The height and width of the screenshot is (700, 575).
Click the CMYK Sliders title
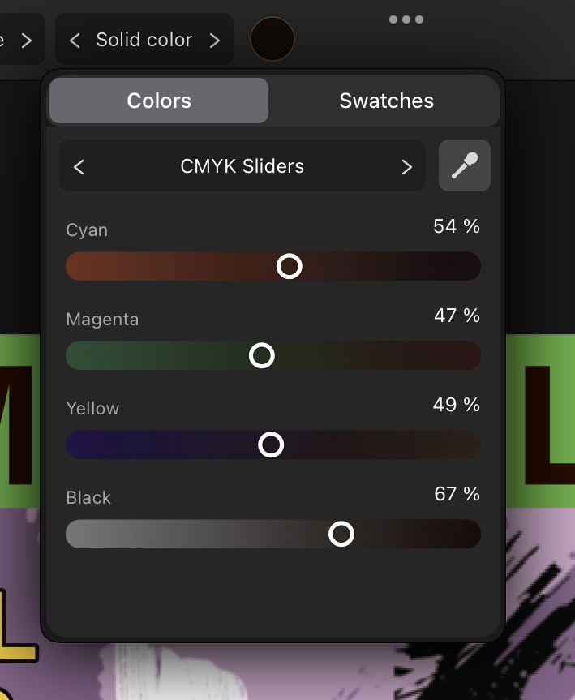click(x=242, y=166)
